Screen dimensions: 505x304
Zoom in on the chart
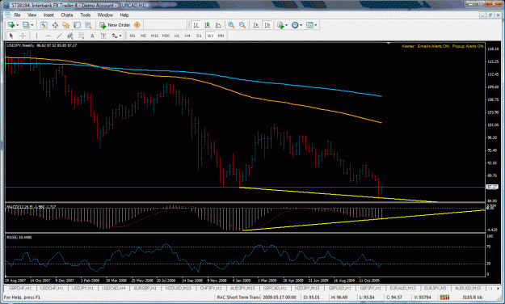pos(231,25)
